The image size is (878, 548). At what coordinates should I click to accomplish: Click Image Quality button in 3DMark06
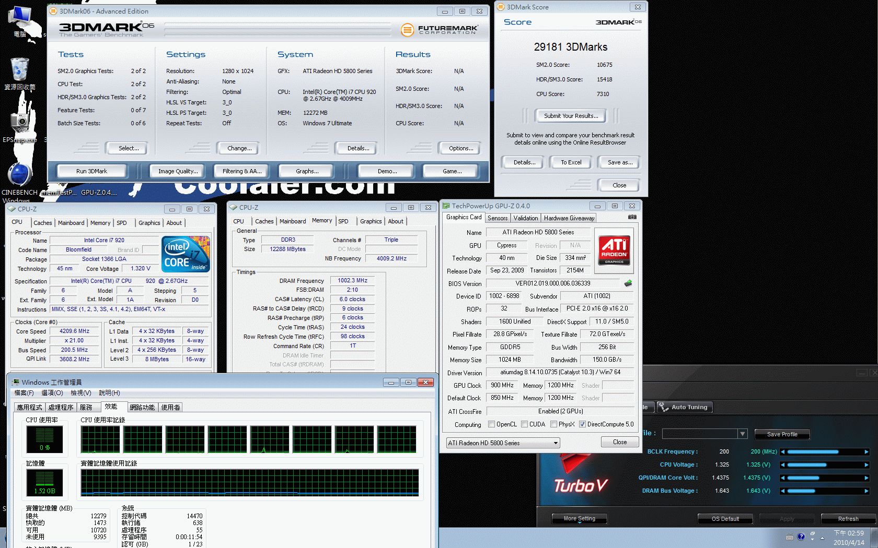pos(178,171)
